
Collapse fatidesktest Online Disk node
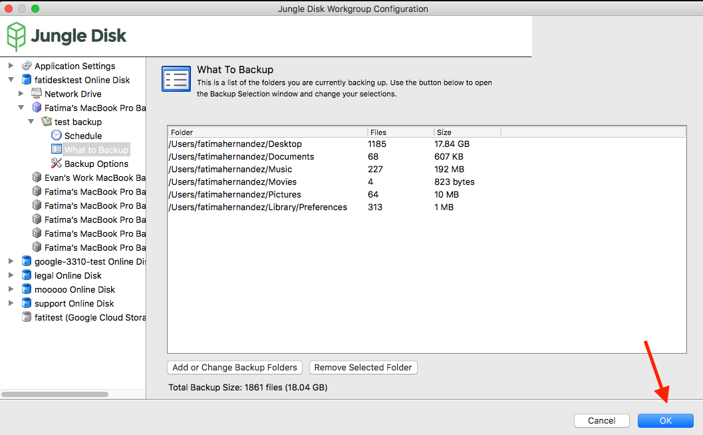click(11, 80)
